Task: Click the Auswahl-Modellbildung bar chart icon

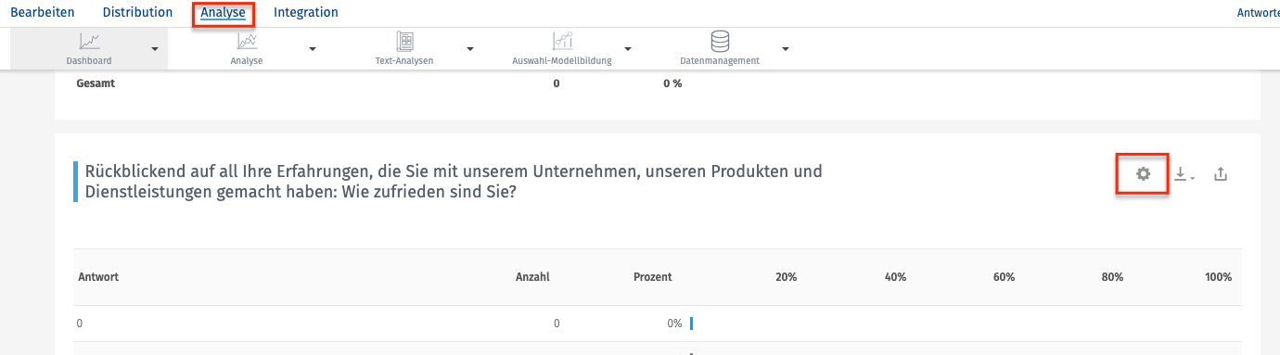Action: [562, 41]
